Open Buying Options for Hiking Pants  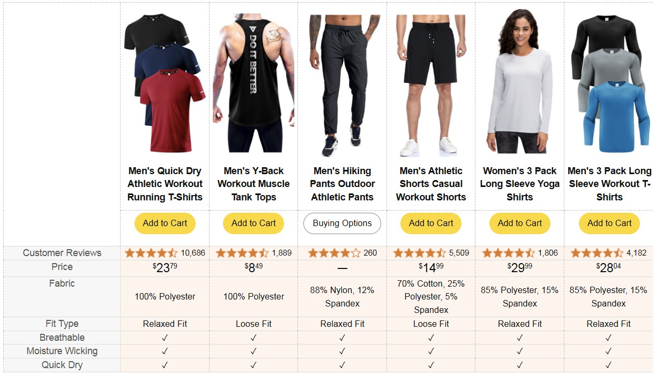pyautogui.click(x=342, y=223)
